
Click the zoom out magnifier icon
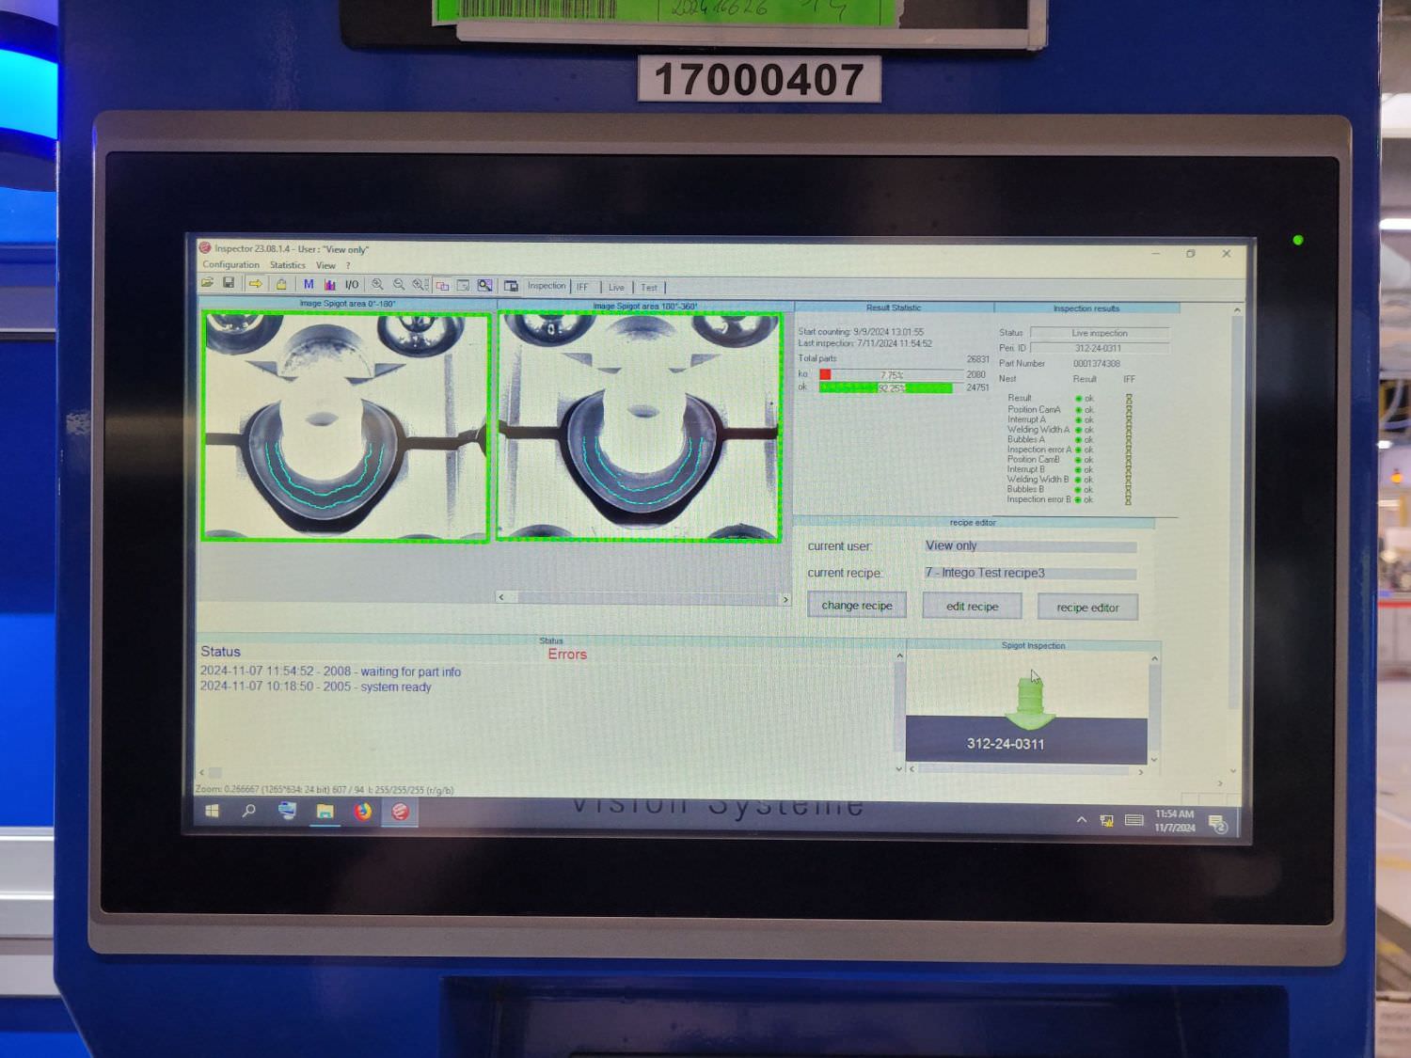pyautogui.click(x=399, y=284)
